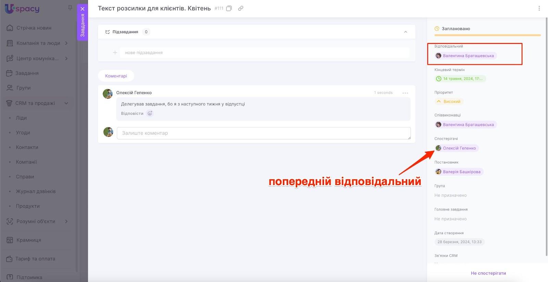Click the Підзавдання subtask icon

(x=108, y=32)
